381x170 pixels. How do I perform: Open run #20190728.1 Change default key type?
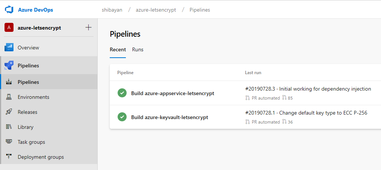(306, 113)
